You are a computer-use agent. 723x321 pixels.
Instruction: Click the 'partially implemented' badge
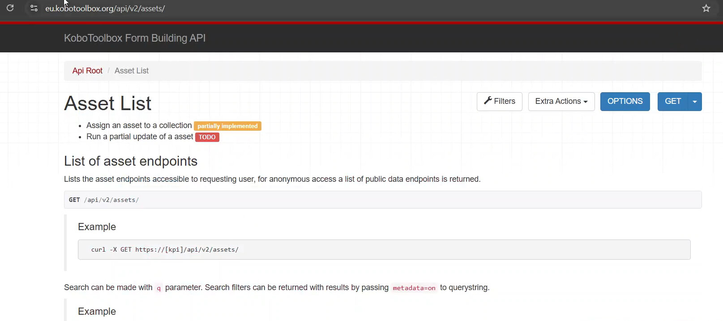(227, 126)
